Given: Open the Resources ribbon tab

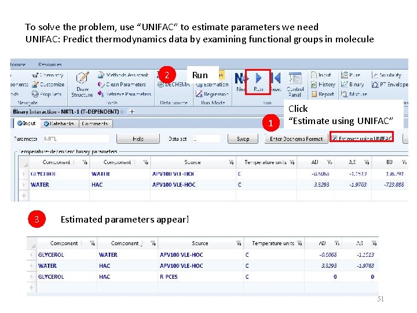Looking at the screenshot, I should (x=50, y=64).
